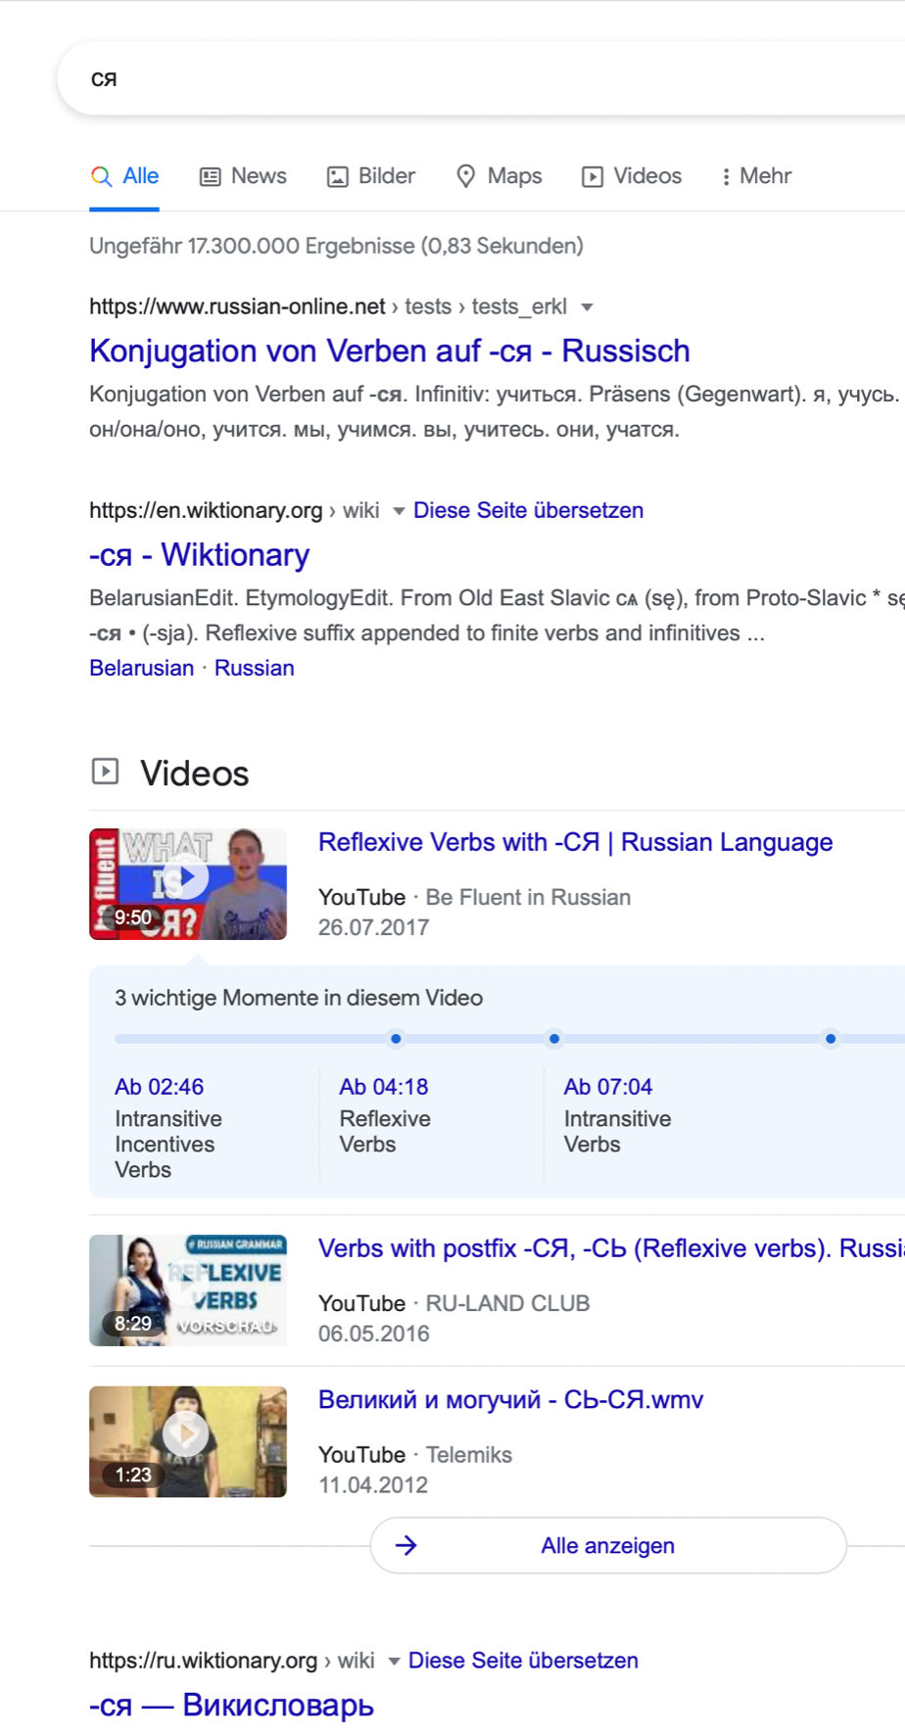Viewport: 905px width, 1735px height.
Task: Open the Videos search tab
Action: (632, 176)
